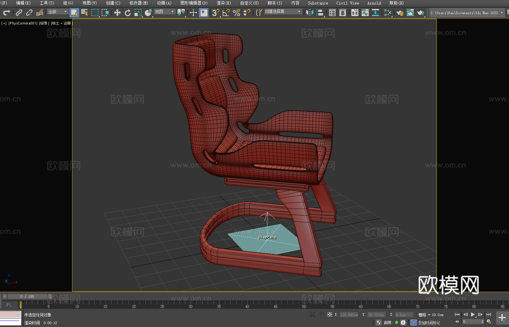509x327 pixels.
Task: Toggle Spinner Snap button
Action: [x=247, y=13]
